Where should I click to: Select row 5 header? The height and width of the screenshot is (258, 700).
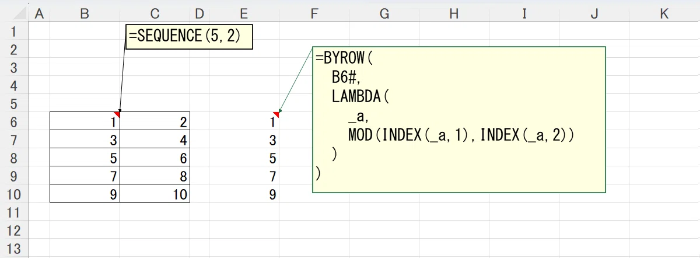click(14, 103)
